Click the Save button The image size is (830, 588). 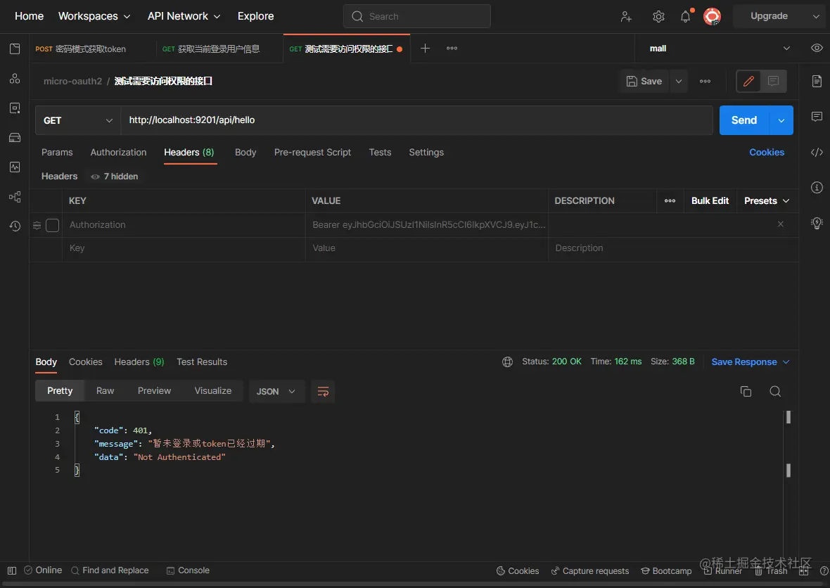tap(644, 81)
